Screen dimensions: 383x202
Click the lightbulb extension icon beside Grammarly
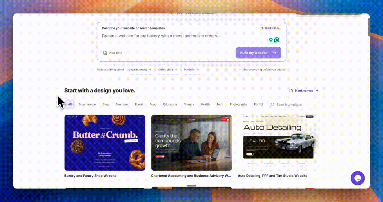click(x=271, y=40)
